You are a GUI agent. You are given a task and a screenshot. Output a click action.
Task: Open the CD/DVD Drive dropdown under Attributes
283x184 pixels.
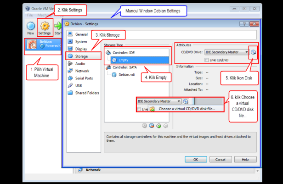coord(226,52)
